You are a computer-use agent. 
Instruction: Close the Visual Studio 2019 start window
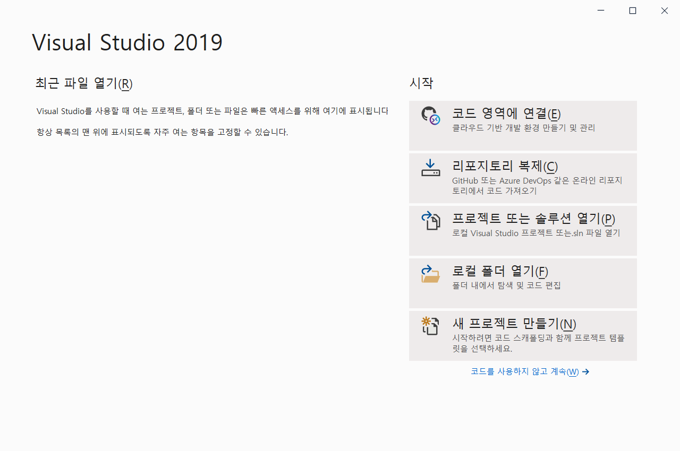[665, 11]
